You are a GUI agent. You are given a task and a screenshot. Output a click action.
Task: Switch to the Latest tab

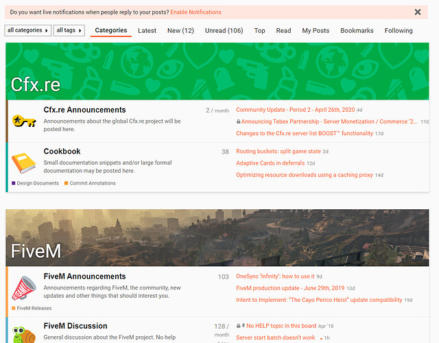(x=147, y=30)
